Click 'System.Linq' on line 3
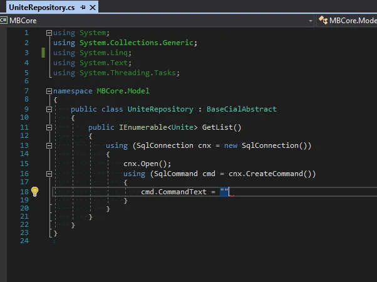This screenshot has height=282, width=377. [x=103, y=53]
